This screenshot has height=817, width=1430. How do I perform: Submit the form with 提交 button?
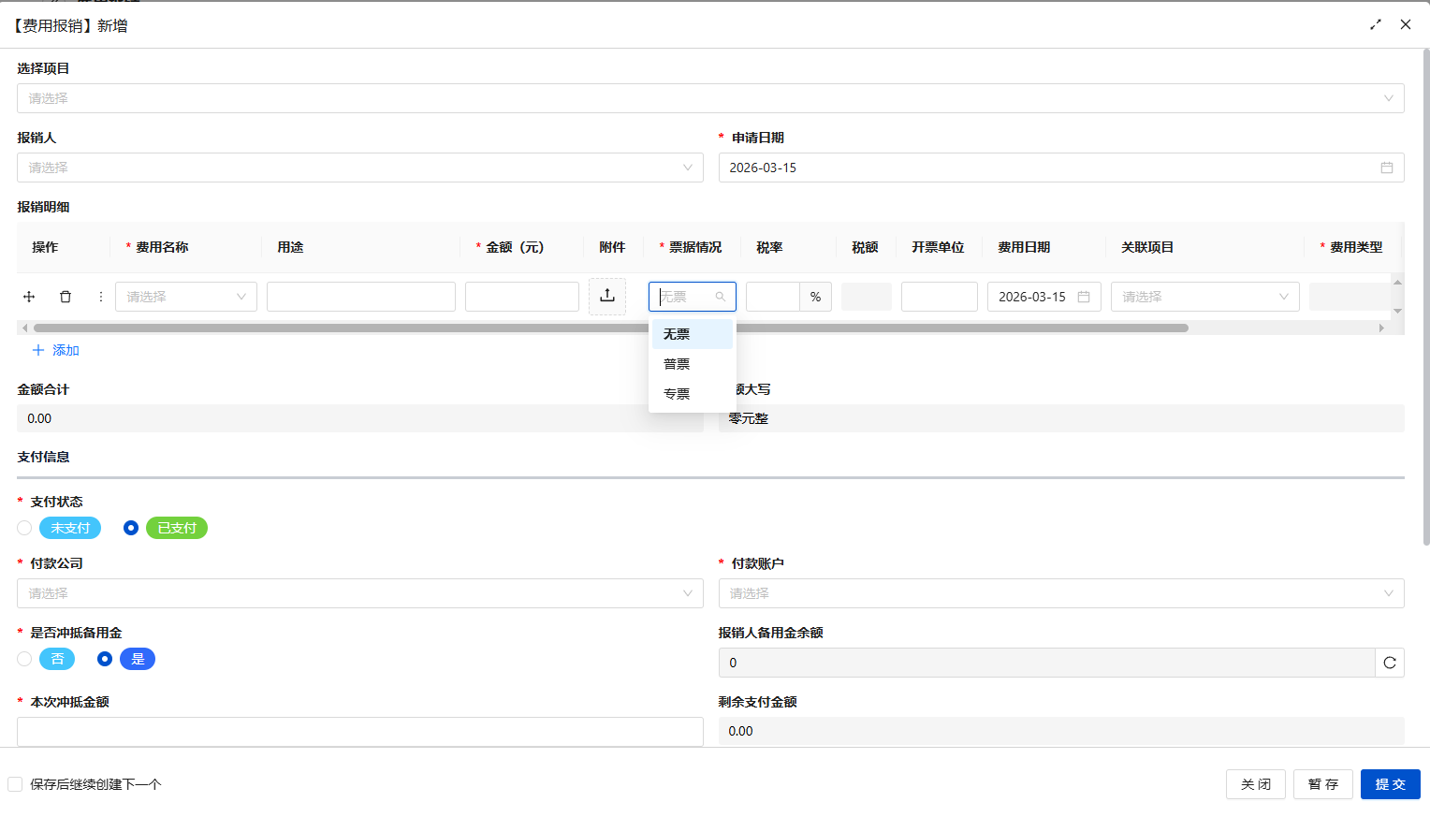coord(1390,784)
